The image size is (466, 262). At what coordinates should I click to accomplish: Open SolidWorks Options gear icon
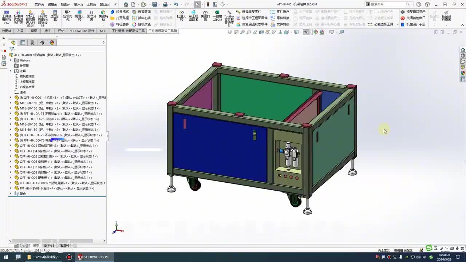[x=222, y=4]
